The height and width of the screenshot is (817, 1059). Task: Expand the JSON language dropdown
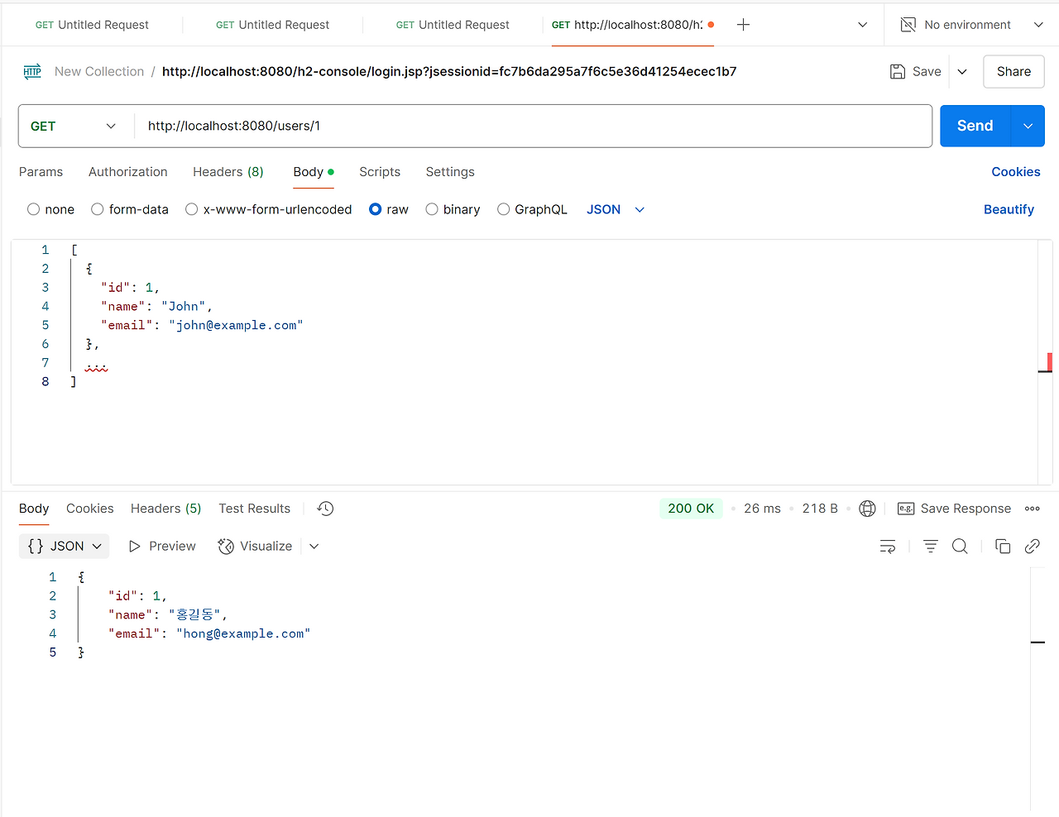616,209
